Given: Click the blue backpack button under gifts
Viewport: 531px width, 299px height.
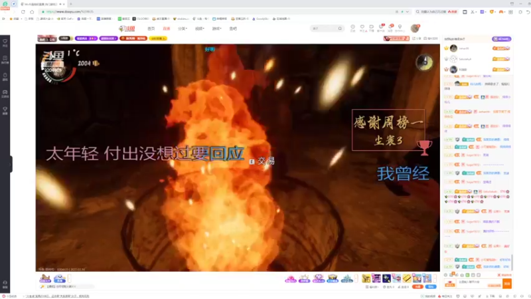Looking at the screenshot, I should pyautogui.click(x=431, y=287).
